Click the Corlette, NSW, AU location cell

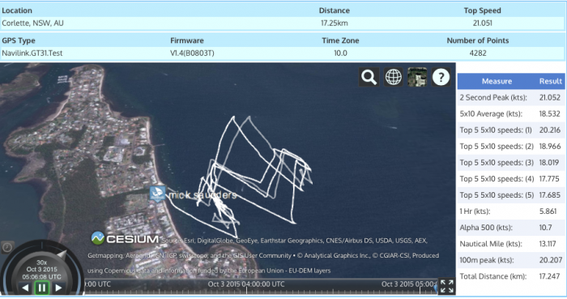(x=32, y=23)
